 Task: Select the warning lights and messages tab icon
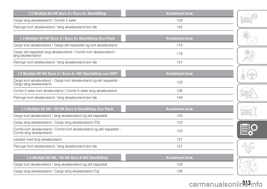pyautogui.click(x=249, y=37)
